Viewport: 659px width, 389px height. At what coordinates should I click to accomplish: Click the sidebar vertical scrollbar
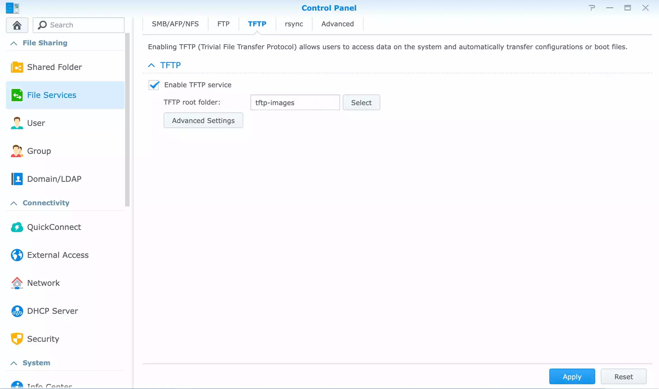[127, 120]
